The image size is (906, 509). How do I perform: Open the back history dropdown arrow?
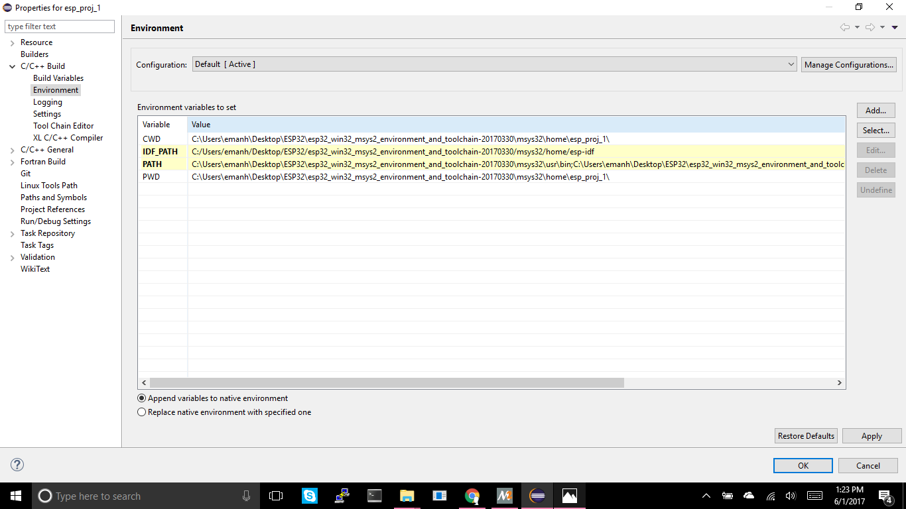click(857, 28)
